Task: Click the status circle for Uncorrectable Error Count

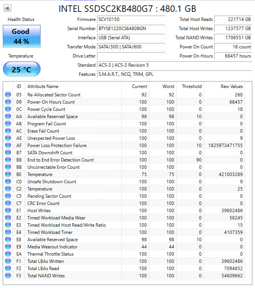Action: [8, 167]
